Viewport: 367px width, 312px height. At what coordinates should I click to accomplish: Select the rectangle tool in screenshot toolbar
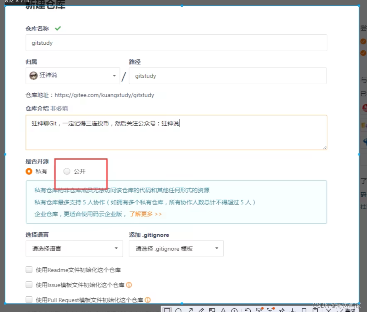point(167,310)
